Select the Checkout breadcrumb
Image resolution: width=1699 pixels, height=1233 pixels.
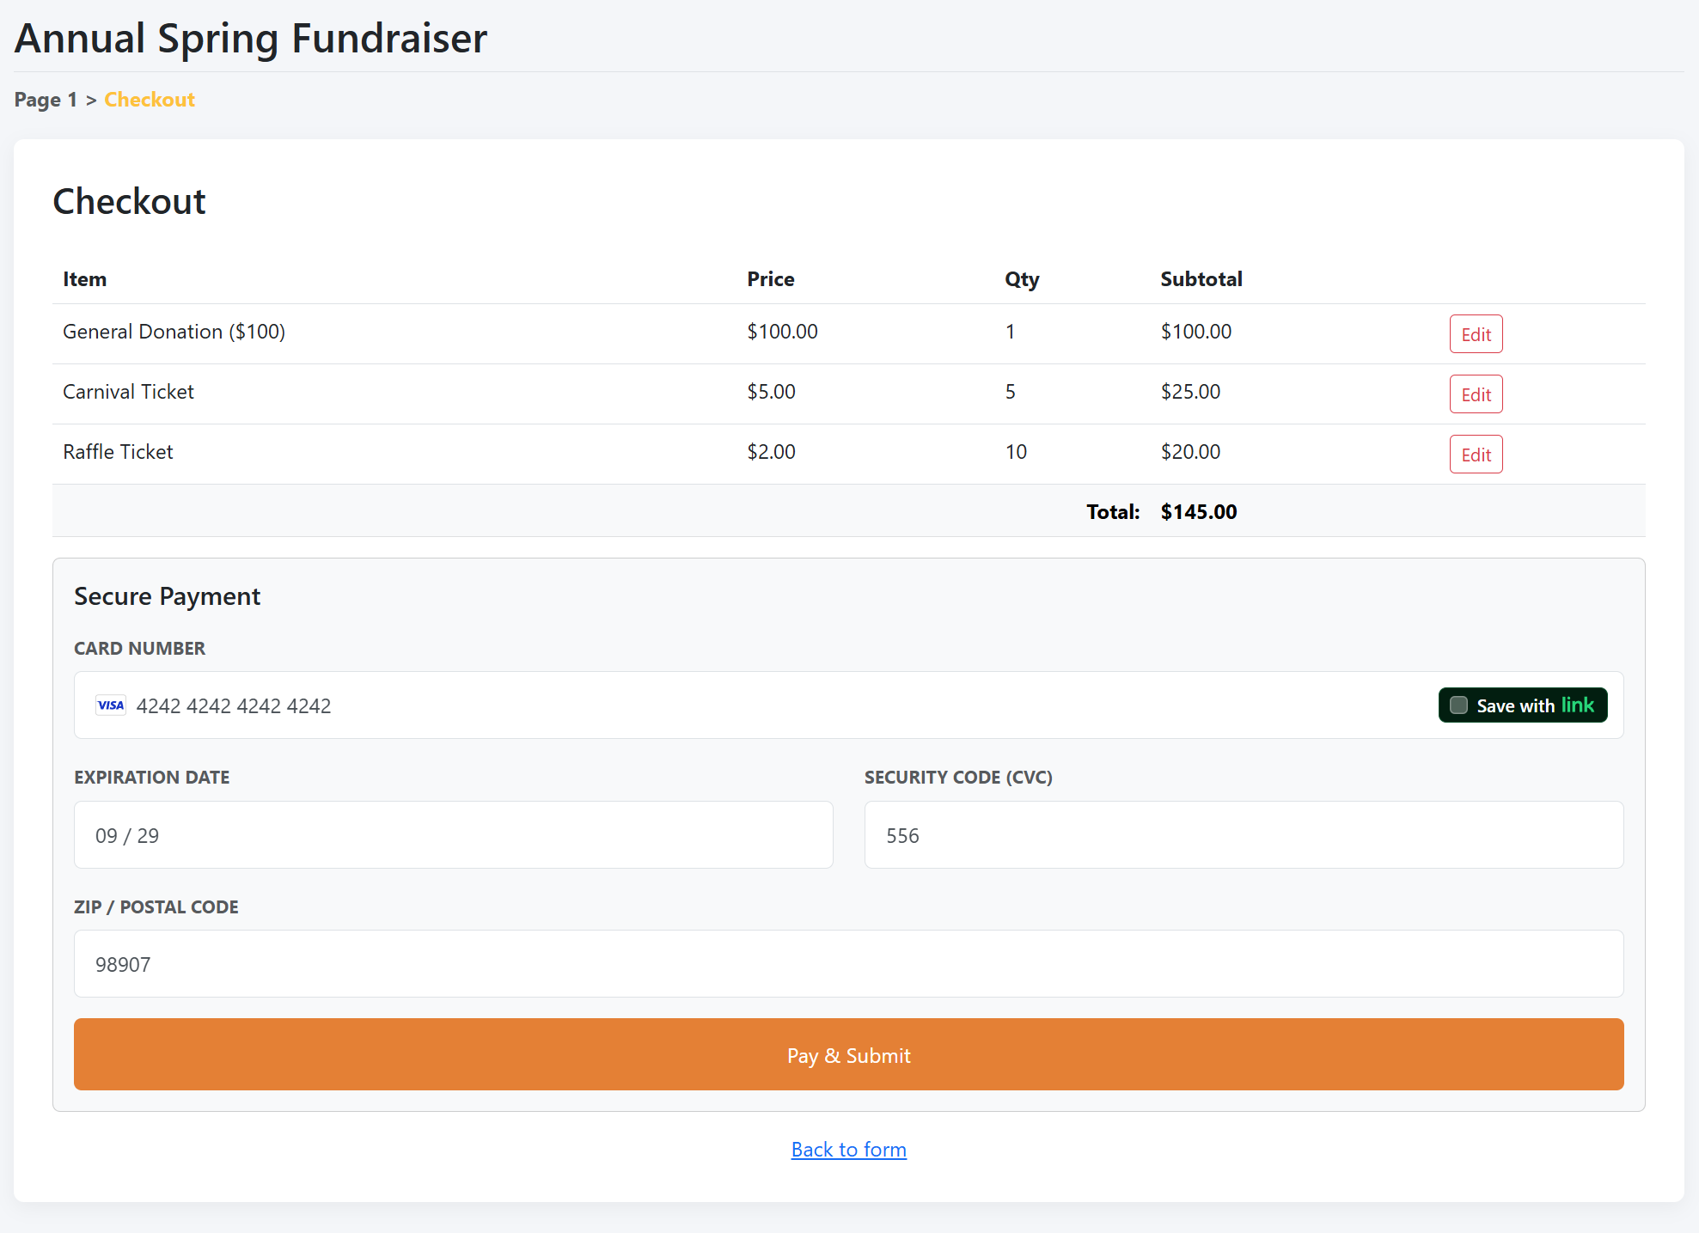click(x=150, y=100)
